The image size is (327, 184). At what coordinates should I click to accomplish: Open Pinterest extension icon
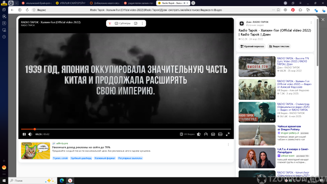[x=293, y=10]
